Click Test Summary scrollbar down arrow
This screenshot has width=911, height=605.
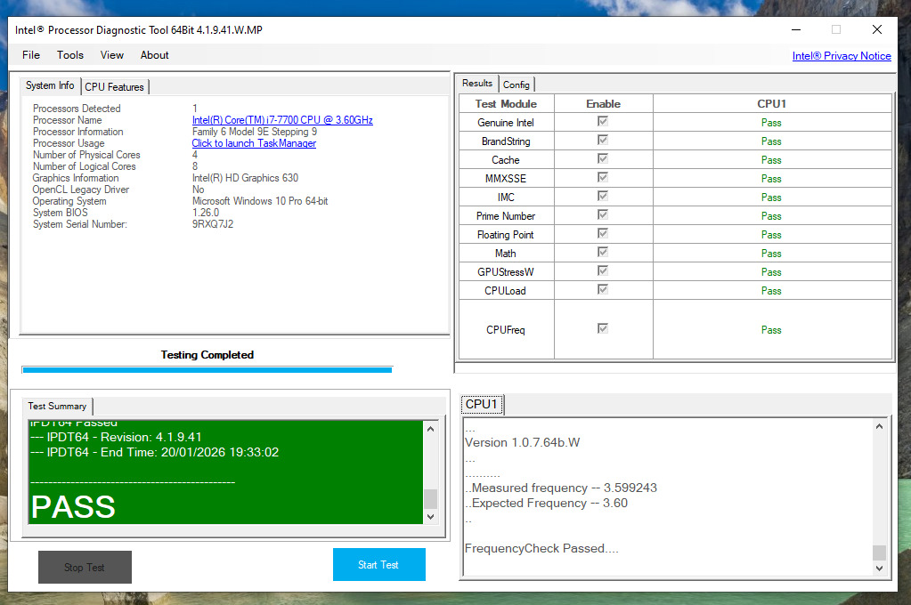click(x=430, y=516)
